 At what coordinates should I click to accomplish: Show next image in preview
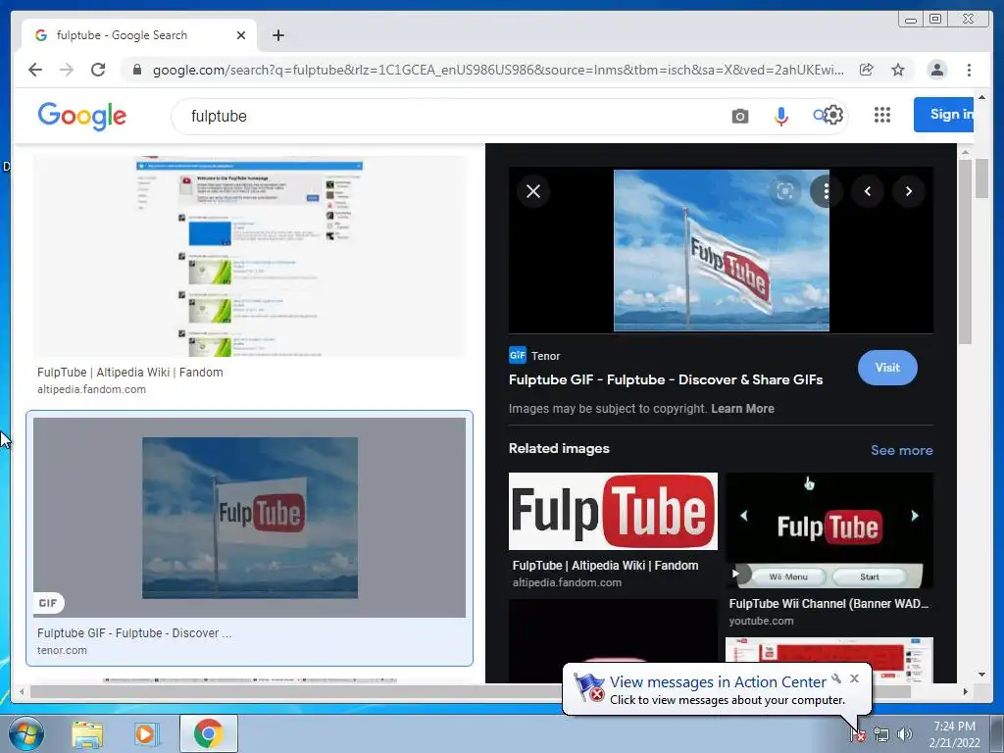tap(909, 191)
